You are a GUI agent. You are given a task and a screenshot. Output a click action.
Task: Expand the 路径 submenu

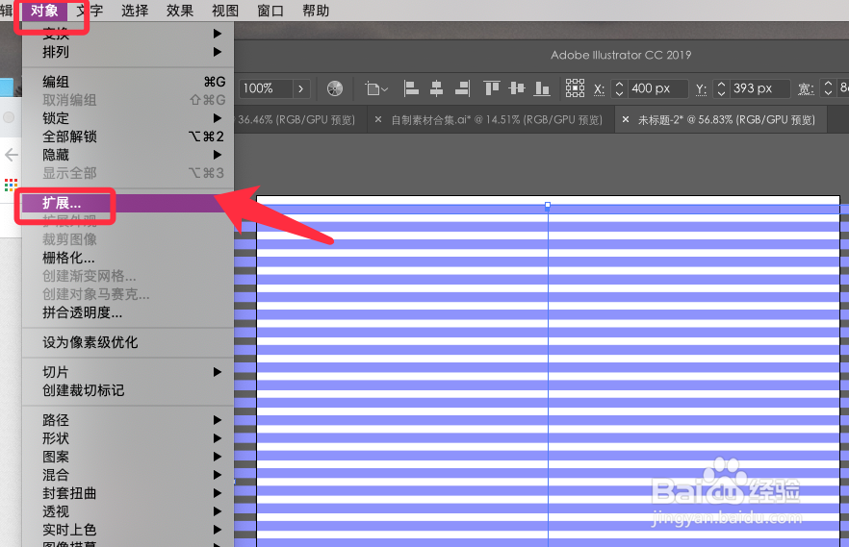(x=128, y=420)
